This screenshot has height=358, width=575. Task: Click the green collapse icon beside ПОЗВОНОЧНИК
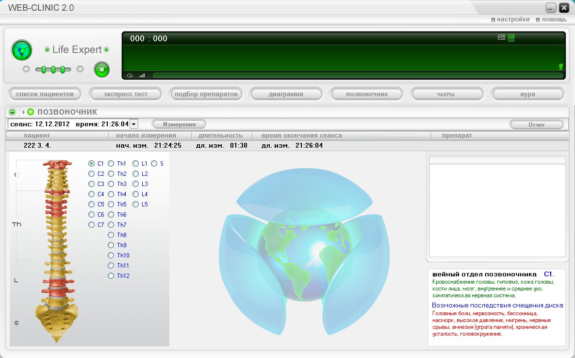[x=13, y=112]
